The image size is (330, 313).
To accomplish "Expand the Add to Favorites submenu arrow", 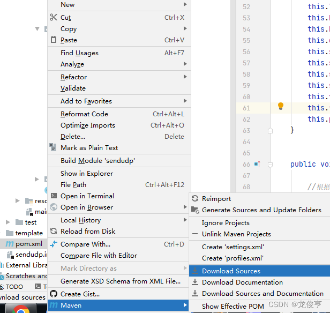I will click(x=185, y=101).
